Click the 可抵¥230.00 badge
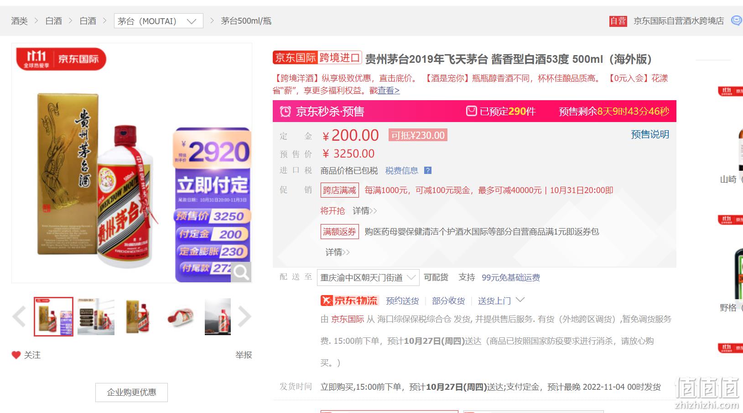Screen dimensions: 743x413 (x=418, y=135)
